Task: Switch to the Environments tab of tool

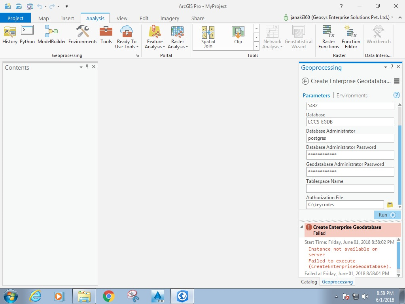Action: pos(352,95)
